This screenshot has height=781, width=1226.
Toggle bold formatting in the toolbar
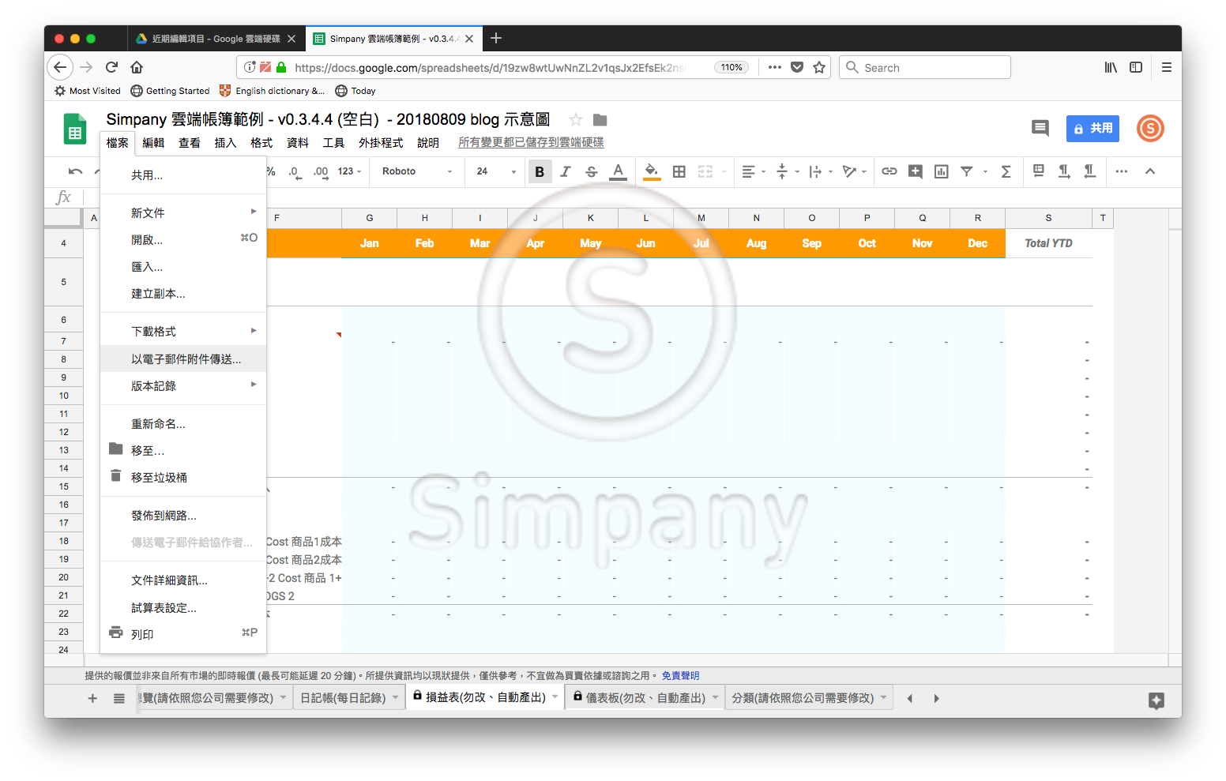[540, 172]
